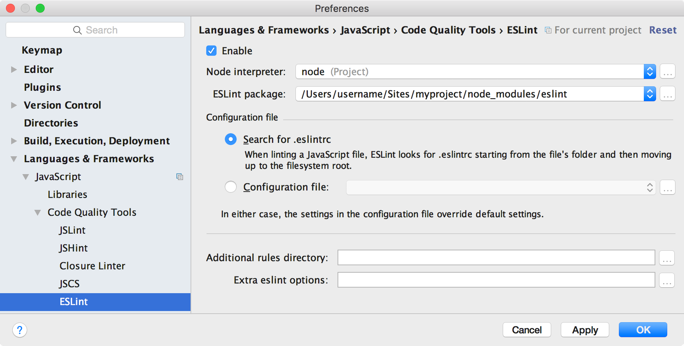Image resolution: width=684 pixels, height=346 pixels.
Task: Select the Search for .eslintrc radio option
Action: click(x=231, y=140)
